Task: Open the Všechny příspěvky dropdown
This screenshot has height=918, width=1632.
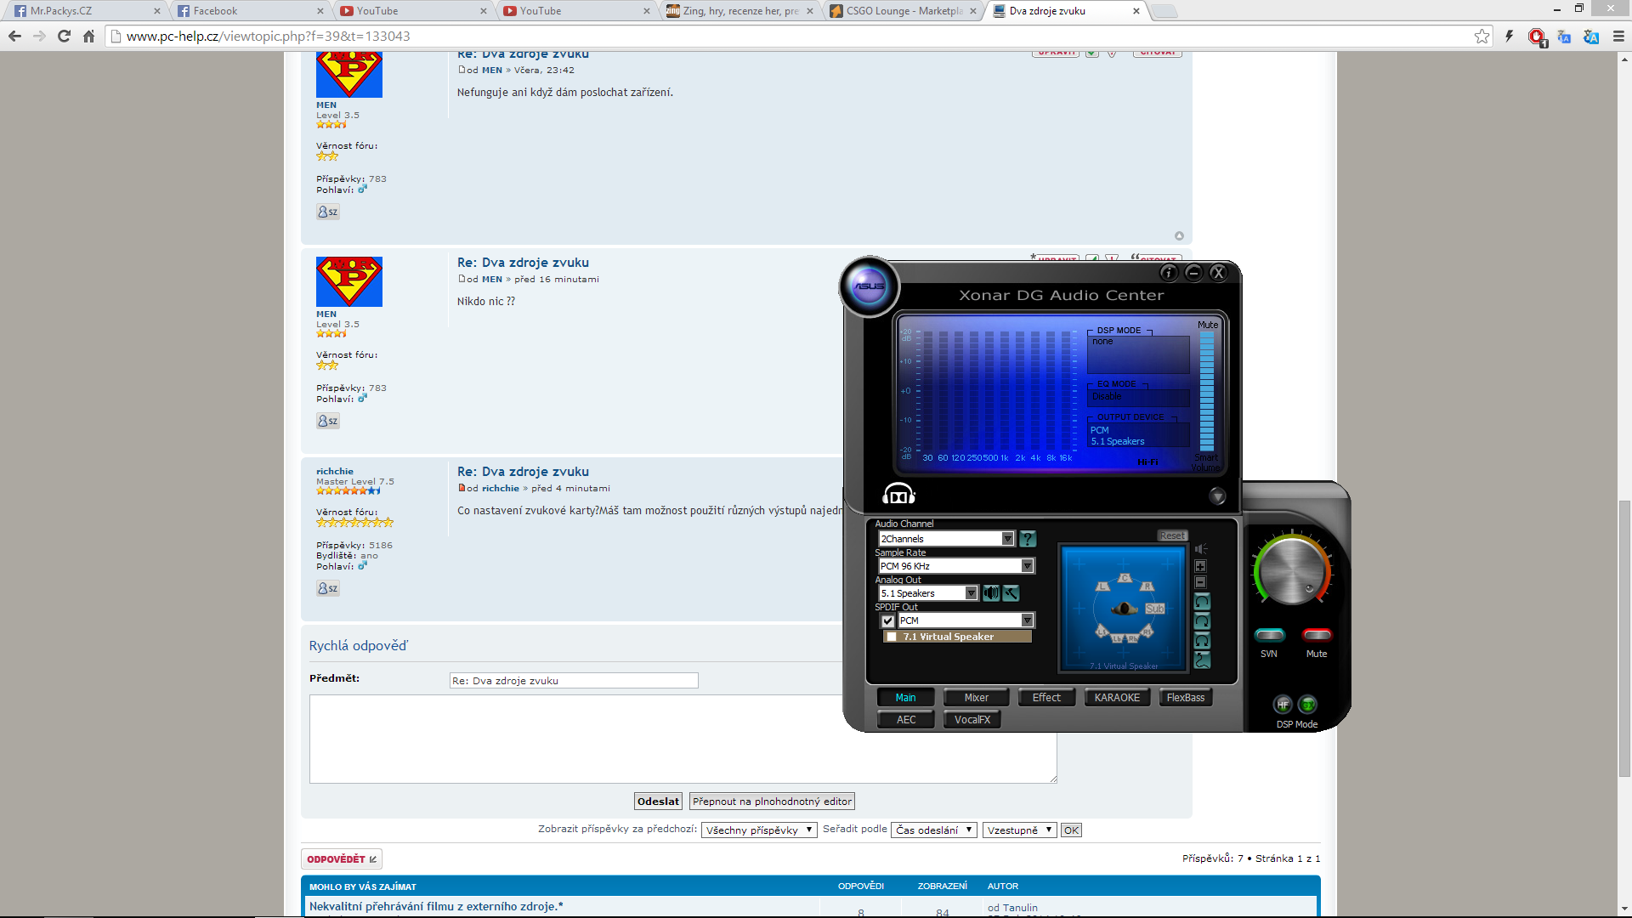Action: point(759,830)
